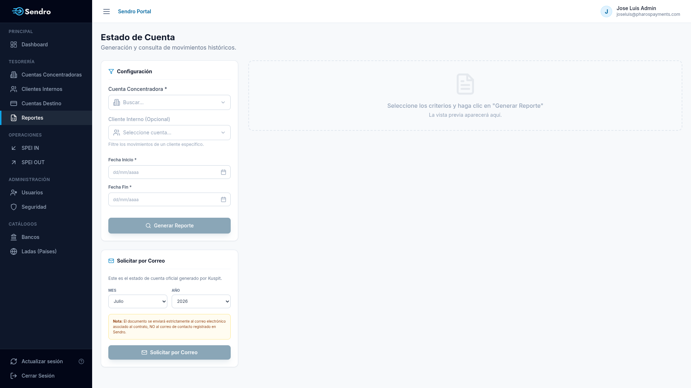Click the Sendro Portal link
691x388 pixels.
pos(135,11)
